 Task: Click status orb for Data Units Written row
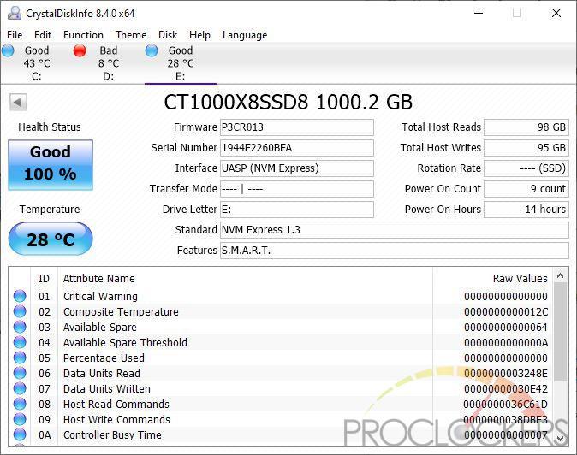tap(20, 388)
